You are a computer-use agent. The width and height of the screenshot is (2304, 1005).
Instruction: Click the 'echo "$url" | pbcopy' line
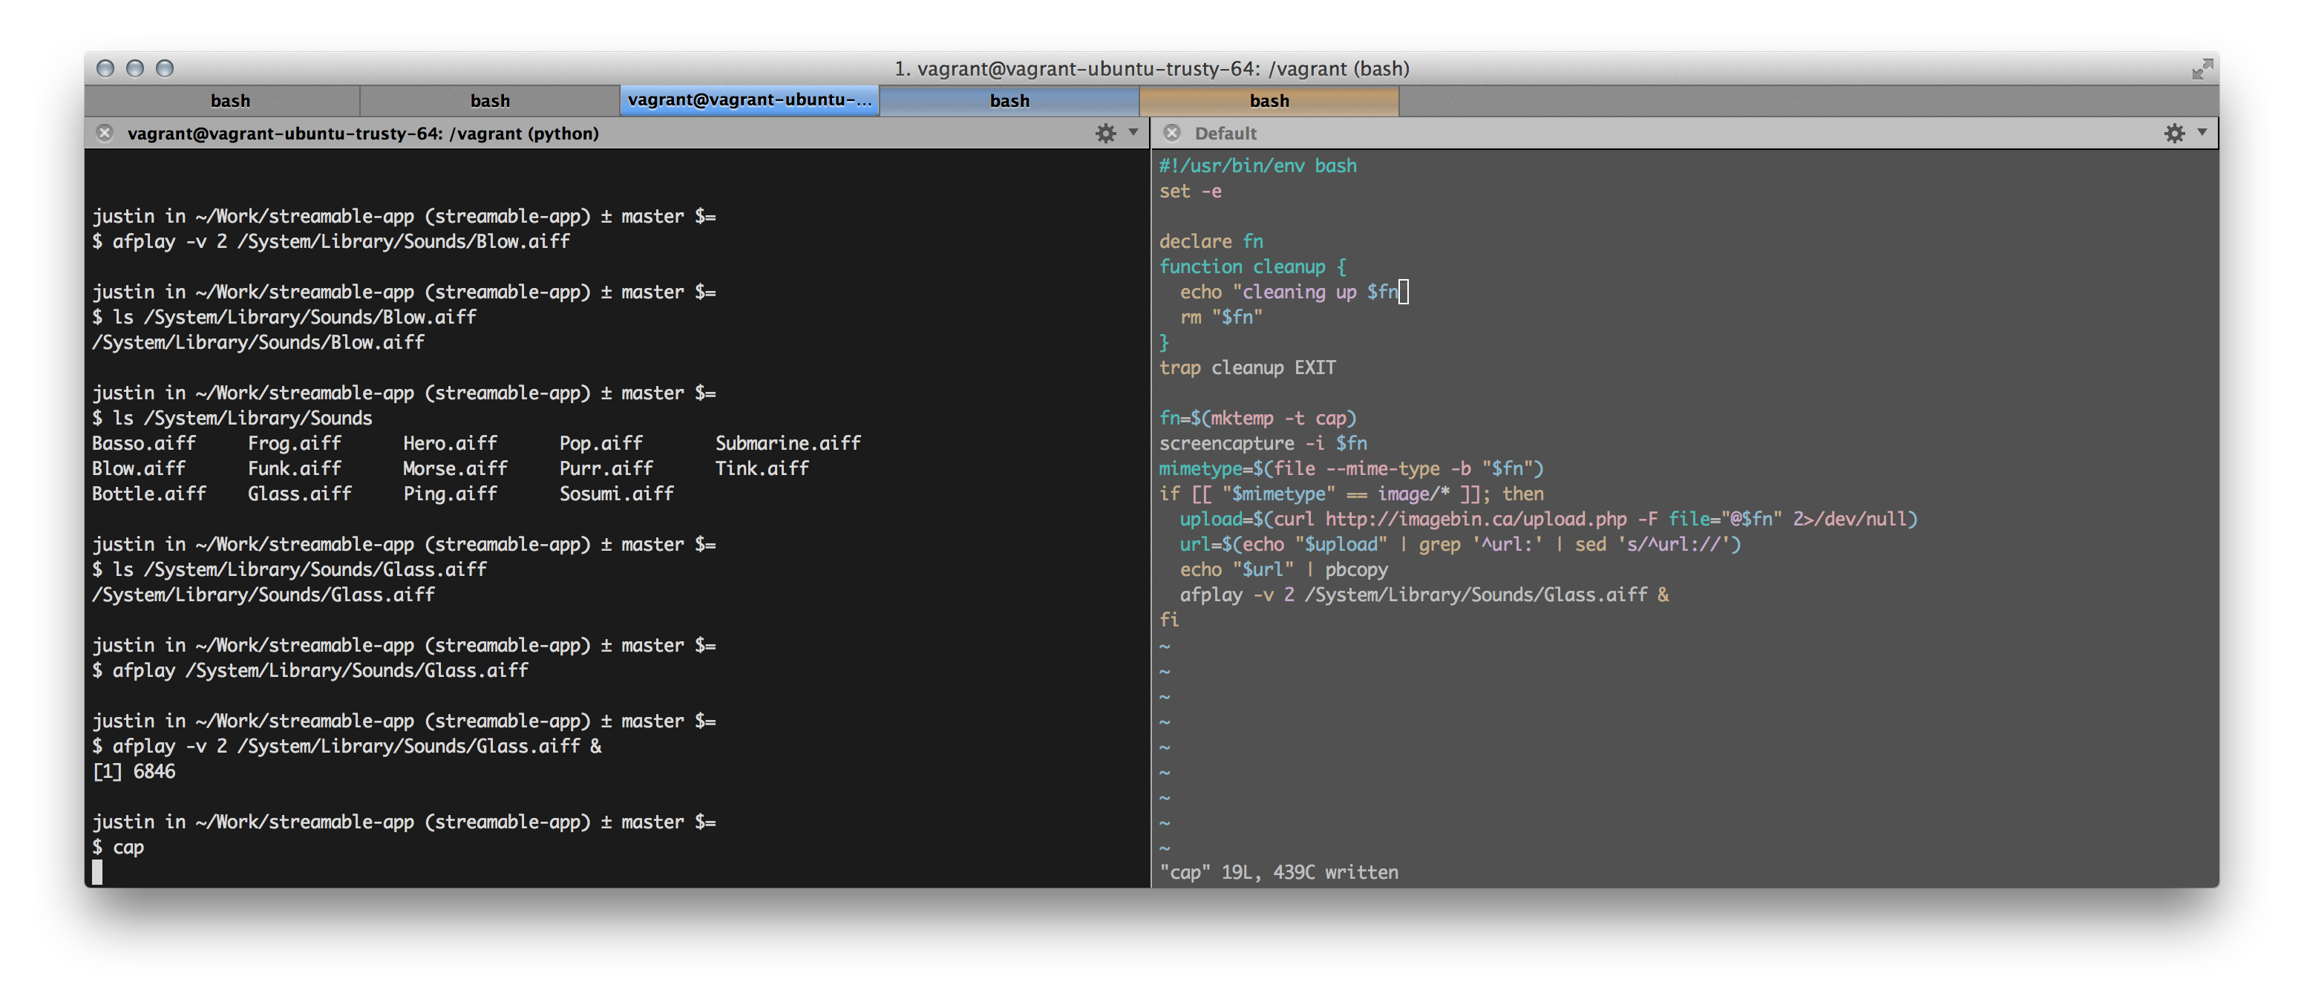1283,569
